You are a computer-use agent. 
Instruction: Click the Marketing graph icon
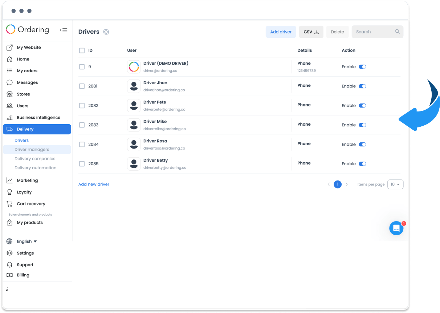(x=10, y=180)
